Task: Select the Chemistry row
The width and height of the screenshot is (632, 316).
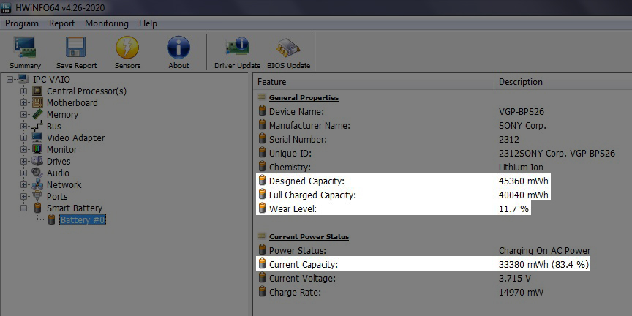Action: tap(443, 167)
